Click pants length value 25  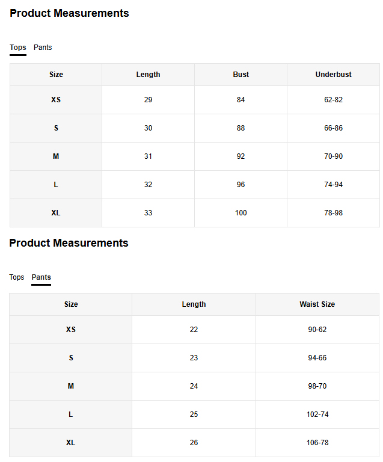[x=194, y=414]
